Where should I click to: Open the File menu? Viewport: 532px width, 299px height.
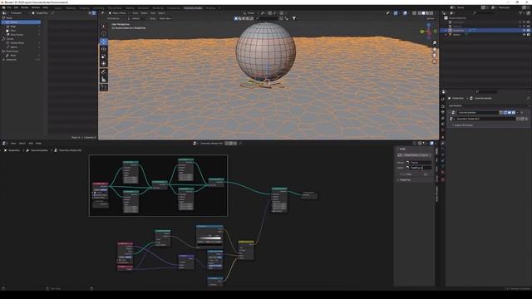click(9, 7)
